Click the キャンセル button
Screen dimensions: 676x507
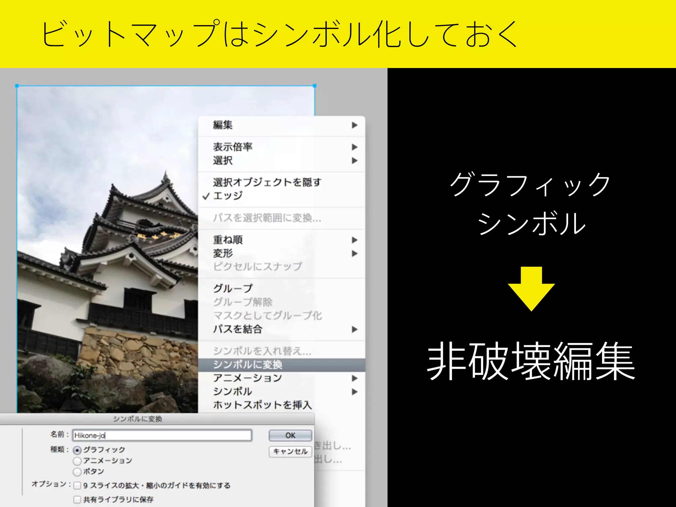290,451
